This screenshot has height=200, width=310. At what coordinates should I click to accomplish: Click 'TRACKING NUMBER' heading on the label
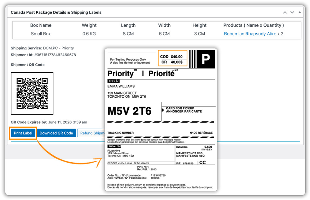(x=121, y=133)
